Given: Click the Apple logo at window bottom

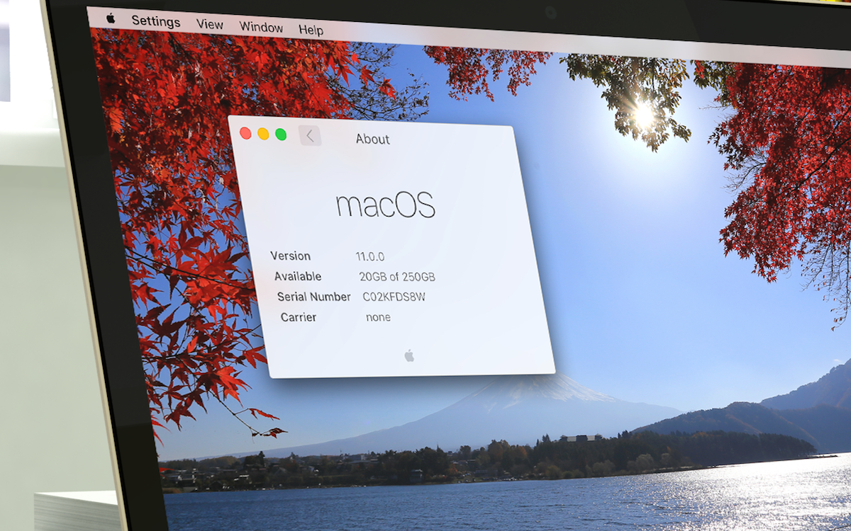Looking at the screenshot, I should pyautogui.click(x=409, y=355).
